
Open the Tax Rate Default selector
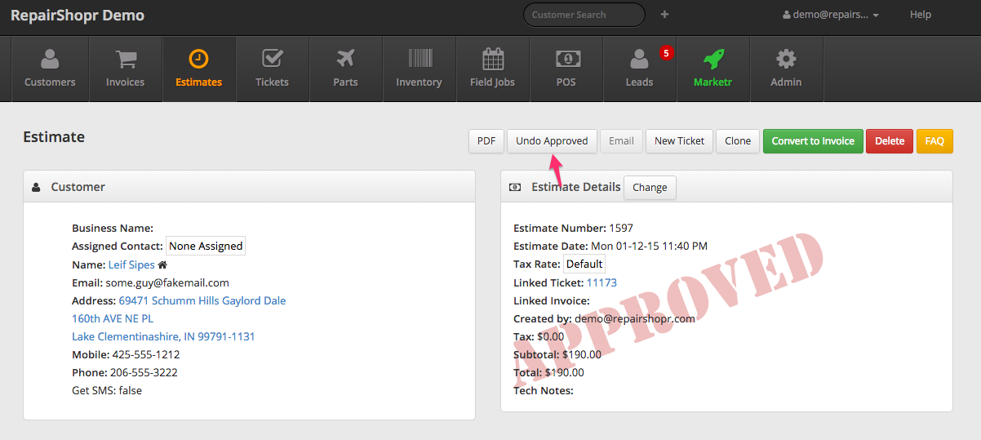(x=584, y=264)
